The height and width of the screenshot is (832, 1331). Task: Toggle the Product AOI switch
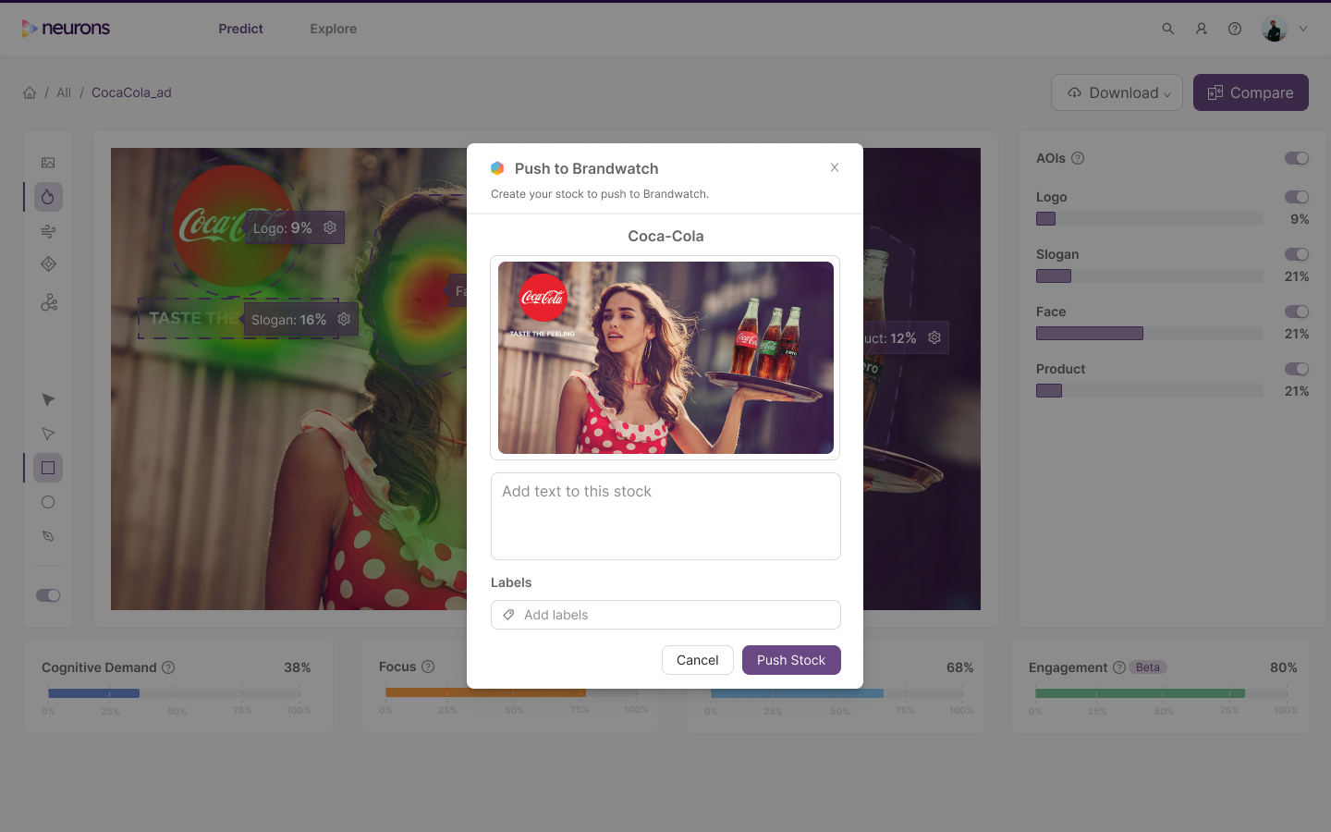[x=1297, y=369]
